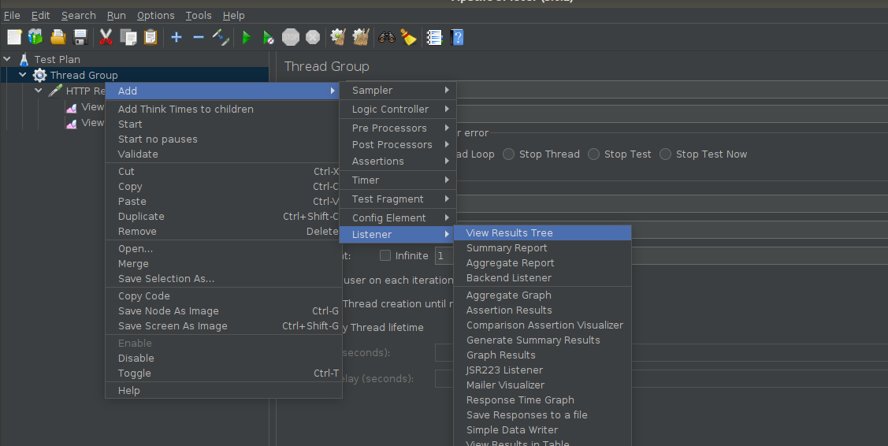
Task: Select the Test Plan flask icon
Action: point(24,60)
